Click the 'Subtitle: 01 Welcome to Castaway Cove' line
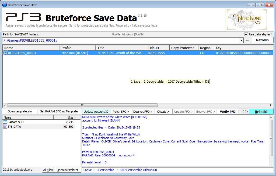276x176 pixels. [x=108, y=138]
